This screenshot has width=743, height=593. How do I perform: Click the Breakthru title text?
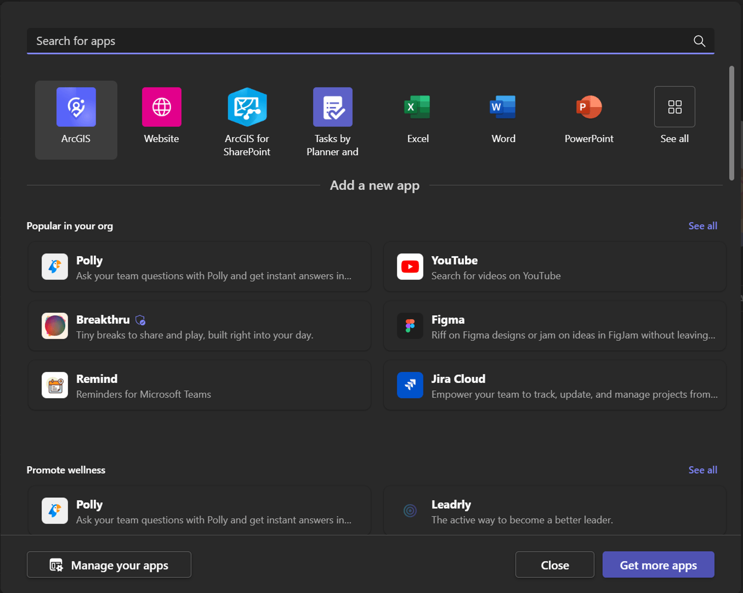point(103,320)
